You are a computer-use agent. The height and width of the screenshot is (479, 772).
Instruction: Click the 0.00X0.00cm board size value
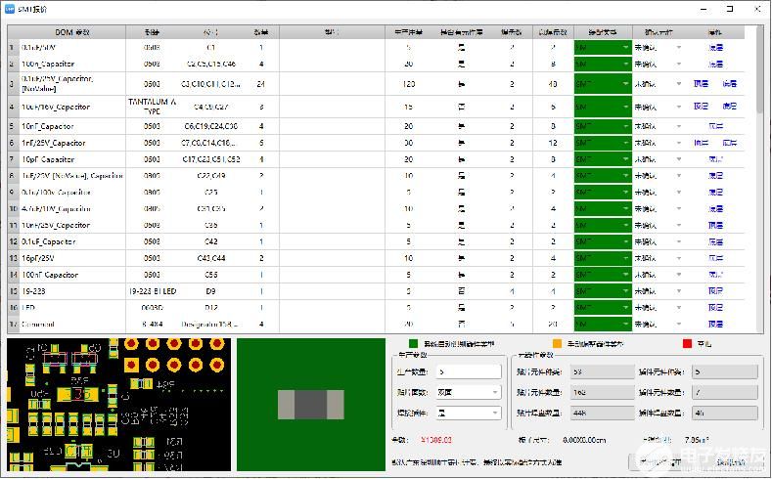coord(584,440)
